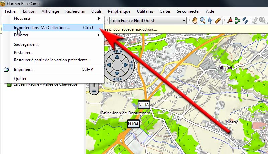
Task: Click the N marker on compass ring
Action: coord(117,51)
